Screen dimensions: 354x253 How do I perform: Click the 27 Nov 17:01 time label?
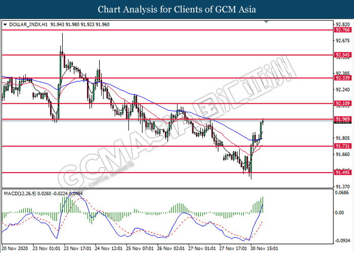(x=234, y=248)
